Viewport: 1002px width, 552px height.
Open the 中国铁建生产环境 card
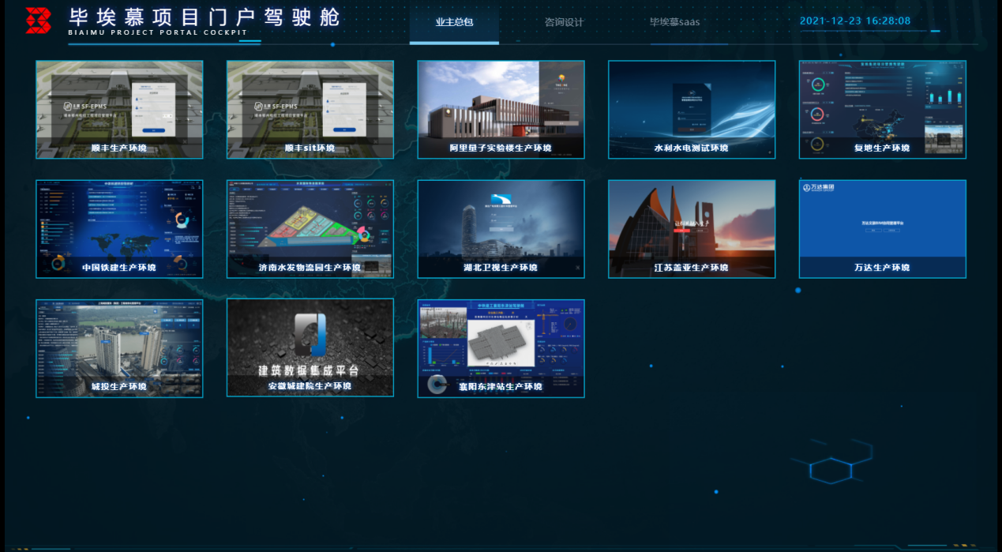(119, 229)
